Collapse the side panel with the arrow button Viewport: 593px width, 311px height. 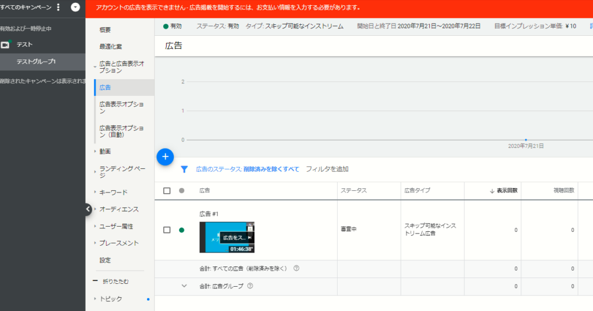(x=88, y=209)
